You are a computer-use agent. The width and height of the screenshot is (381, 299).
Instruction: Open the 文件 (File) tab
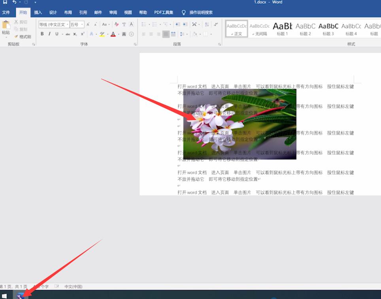click(x=6, y=12)
